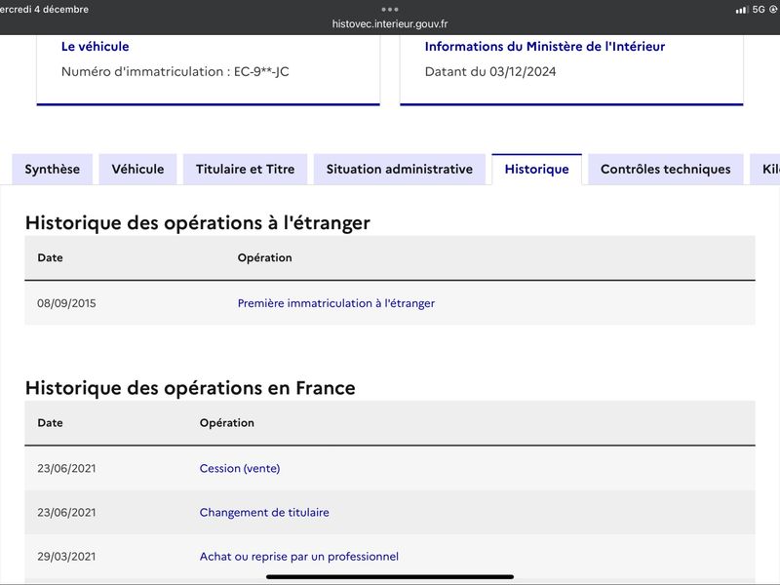Tap the histovec.interieur.gouv.fr address bar
Viewport: 780px width, 585px height.
coord(390,23)
